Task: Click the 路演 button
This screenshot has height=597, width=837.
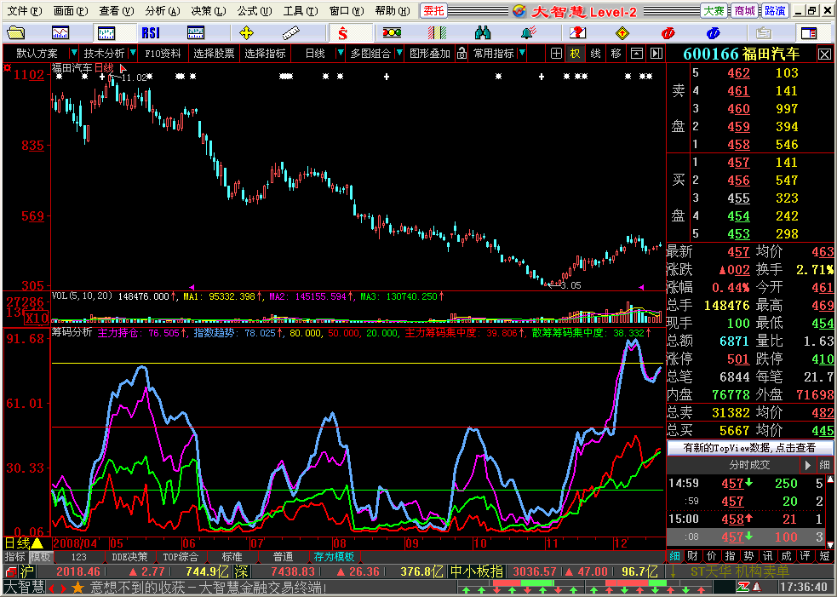Action: click(x=775, y=11)
